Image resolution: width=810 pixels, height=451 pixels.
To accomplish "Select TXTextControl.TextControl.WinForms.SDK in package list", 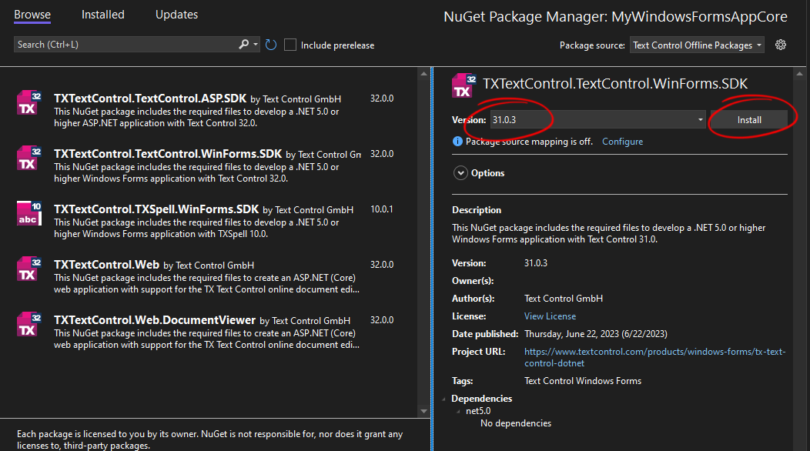I will coord(168,153).
